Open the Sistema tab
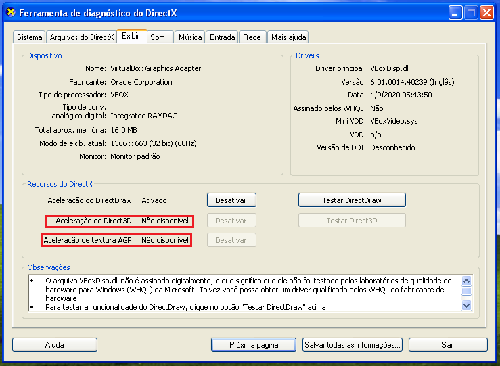 pyautogui.click(x=29, y=37)
